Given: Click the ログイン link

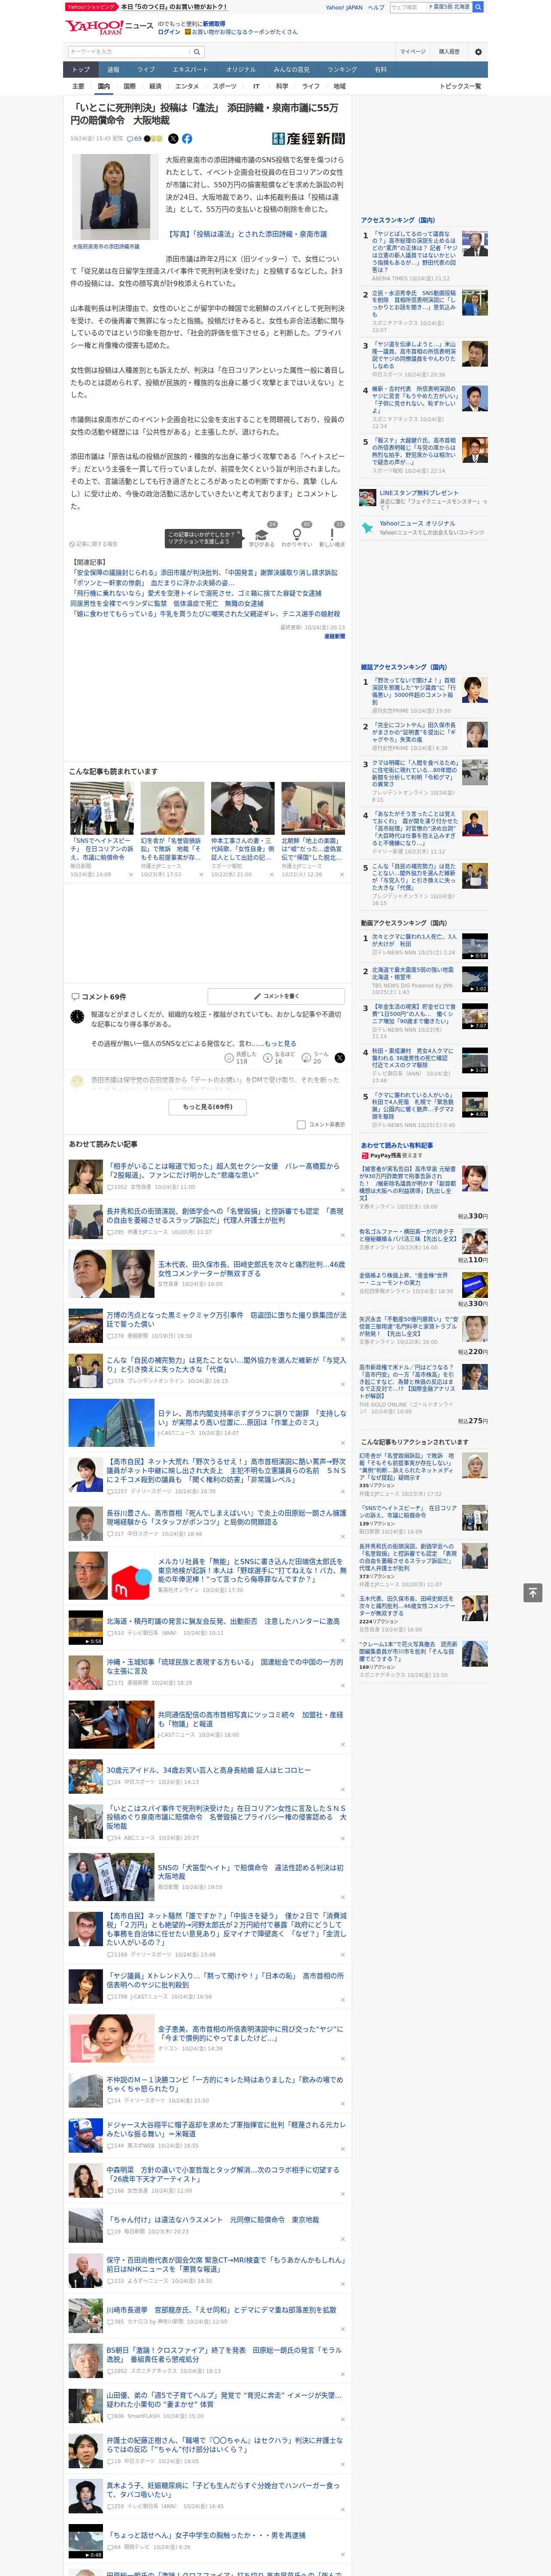Looking at the screenshot, I should (x=169, y=32).
